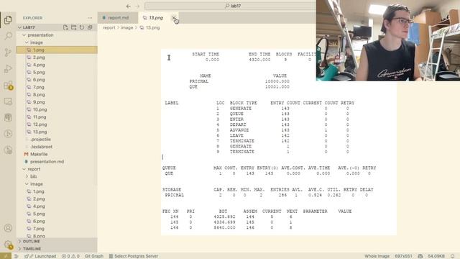
Task: Click '13.png' in the breadcrumb path
Action: click(152, 27)
